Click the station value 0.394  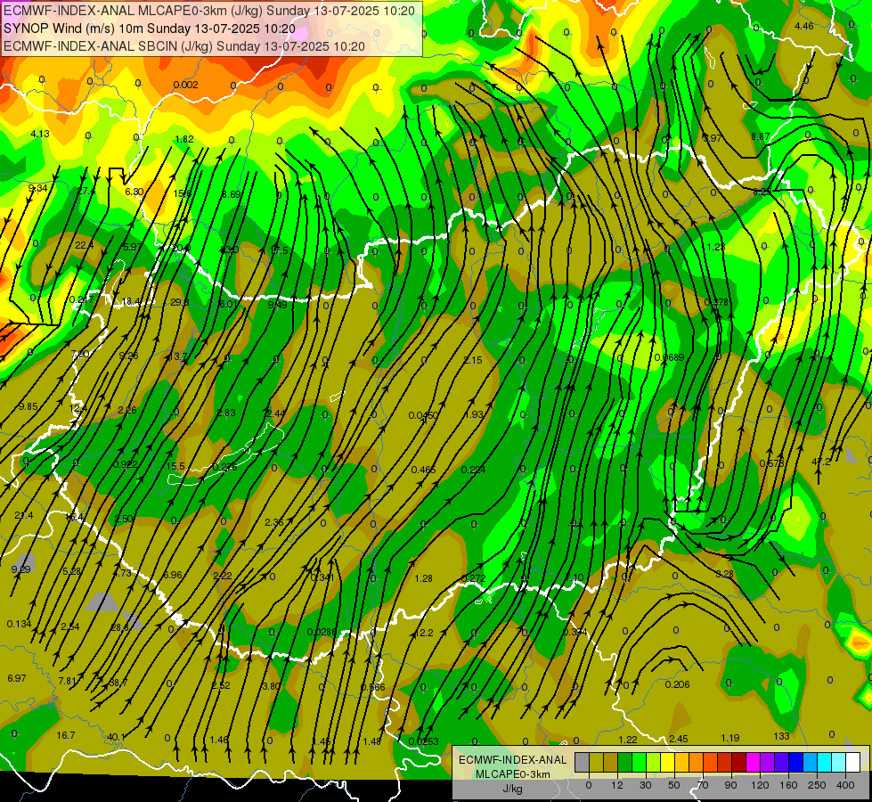point(575,632)
